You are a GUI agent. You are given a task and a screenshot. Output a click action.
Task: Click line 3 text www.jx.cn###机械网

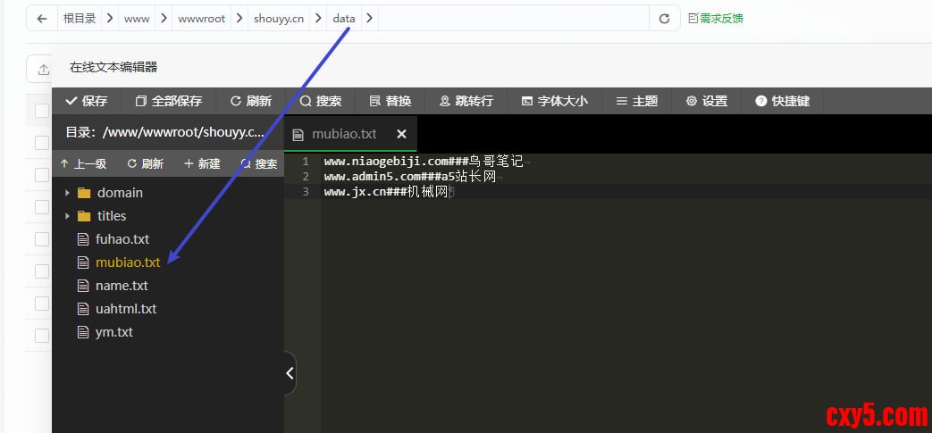386,192
